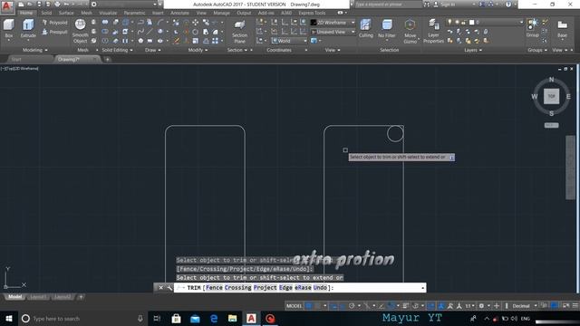Click the TOP face of the ViewCube
The image size is (580, 326).
pos(551,97)
